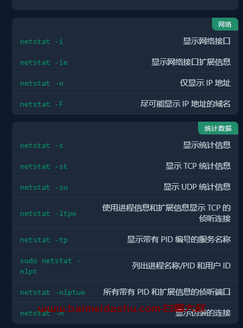The image size is (243, 328).
Task: Click the sudo netstat -nlpt command
Action: click(x=50, y=266)
